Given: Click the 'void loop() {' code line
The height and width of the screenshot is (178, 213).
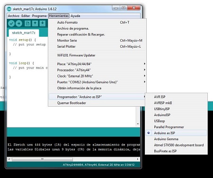Looking at the screenshot, I should pos(21,63).
